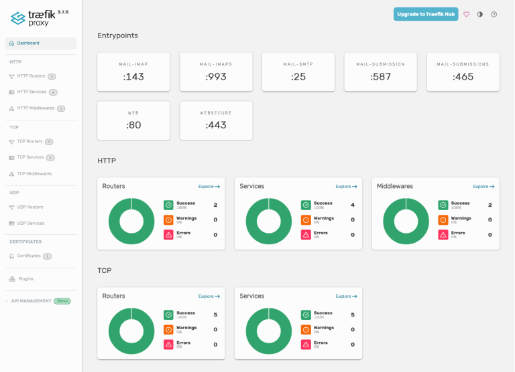Select the MAIL-IMAPS :993 entrypoint card

click(216, 72)
